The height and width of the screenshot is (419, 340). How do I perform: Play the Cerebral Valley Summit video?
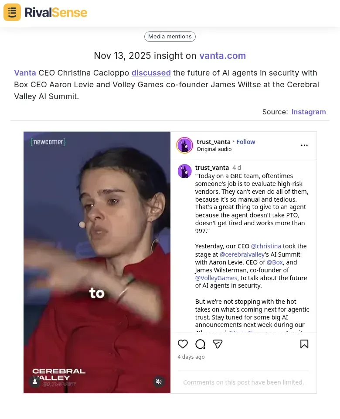[x=97, y=262]
